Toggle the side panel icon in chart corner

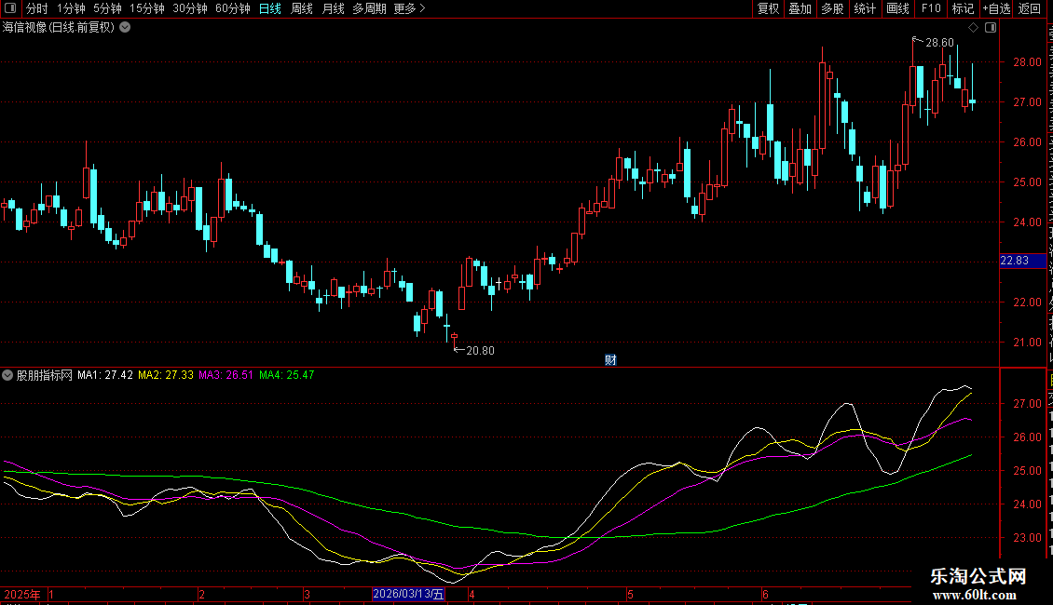point(991,28)
